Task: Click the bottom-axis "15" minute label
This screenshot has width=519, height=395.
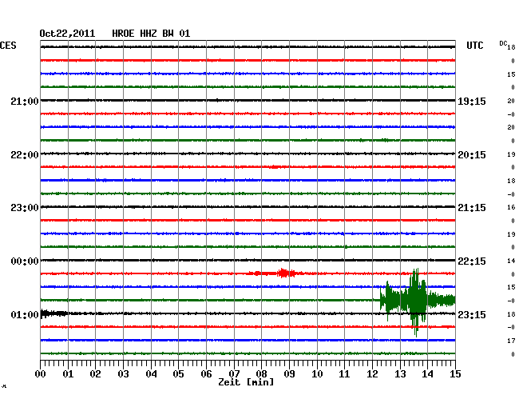Action: [x=455, y=373]
